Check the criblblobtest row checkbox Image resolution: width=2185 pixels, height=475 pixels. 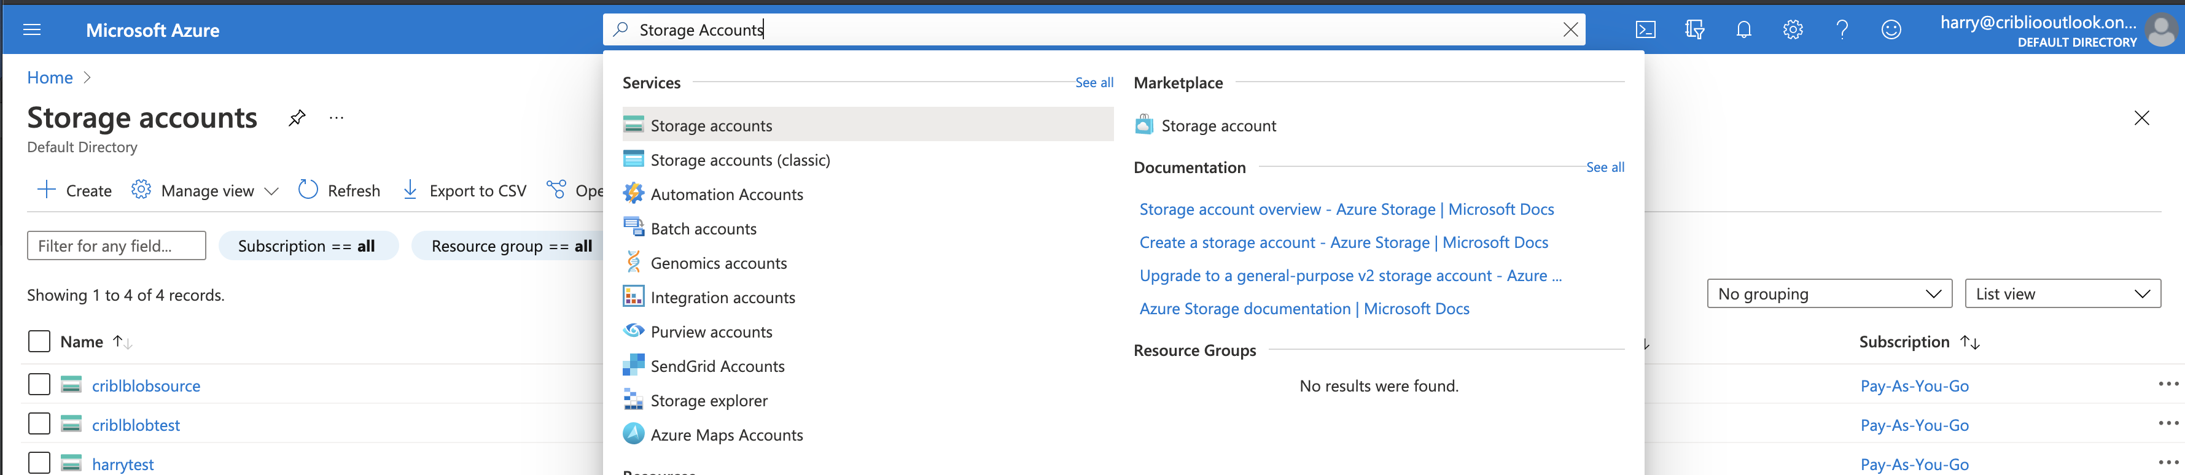[x=39, y=423]
